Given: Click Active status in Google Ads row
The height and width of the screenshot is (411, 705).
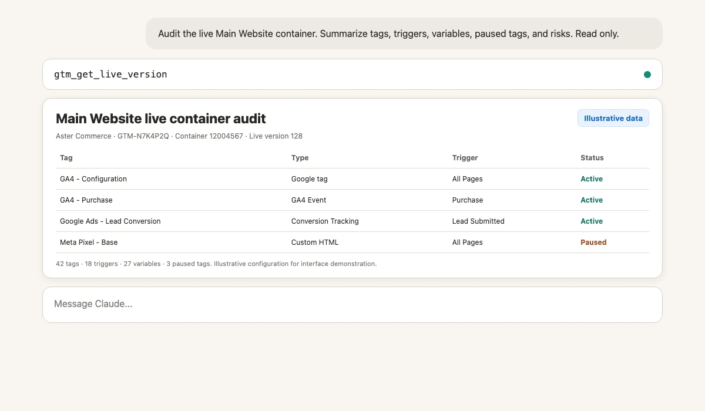Looking at the screenshot, I should pyautogui.click(x=592, y=221).
